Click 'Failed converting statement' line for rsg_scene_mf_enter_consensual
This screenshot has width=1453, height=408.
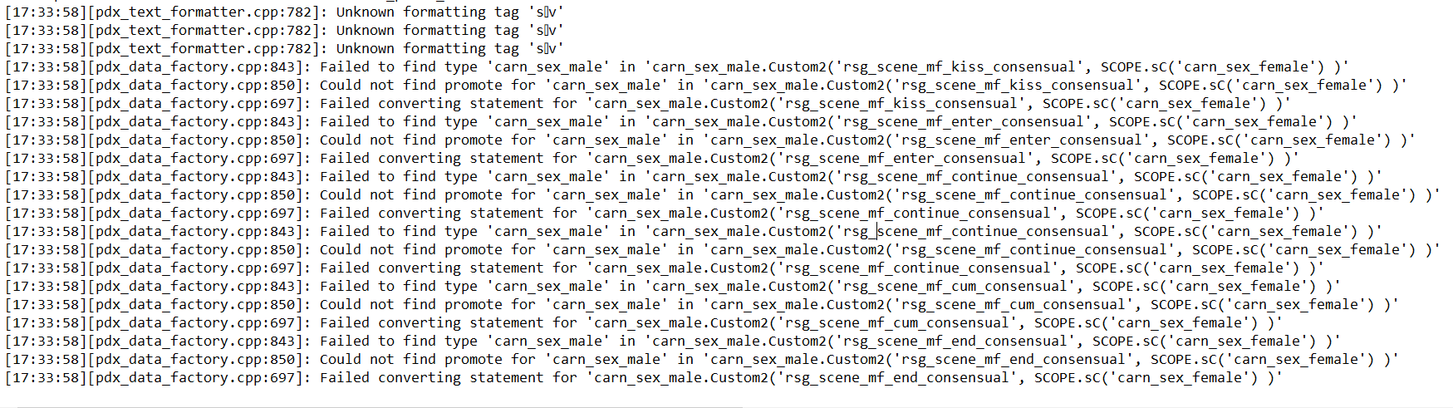click(652, 158)
